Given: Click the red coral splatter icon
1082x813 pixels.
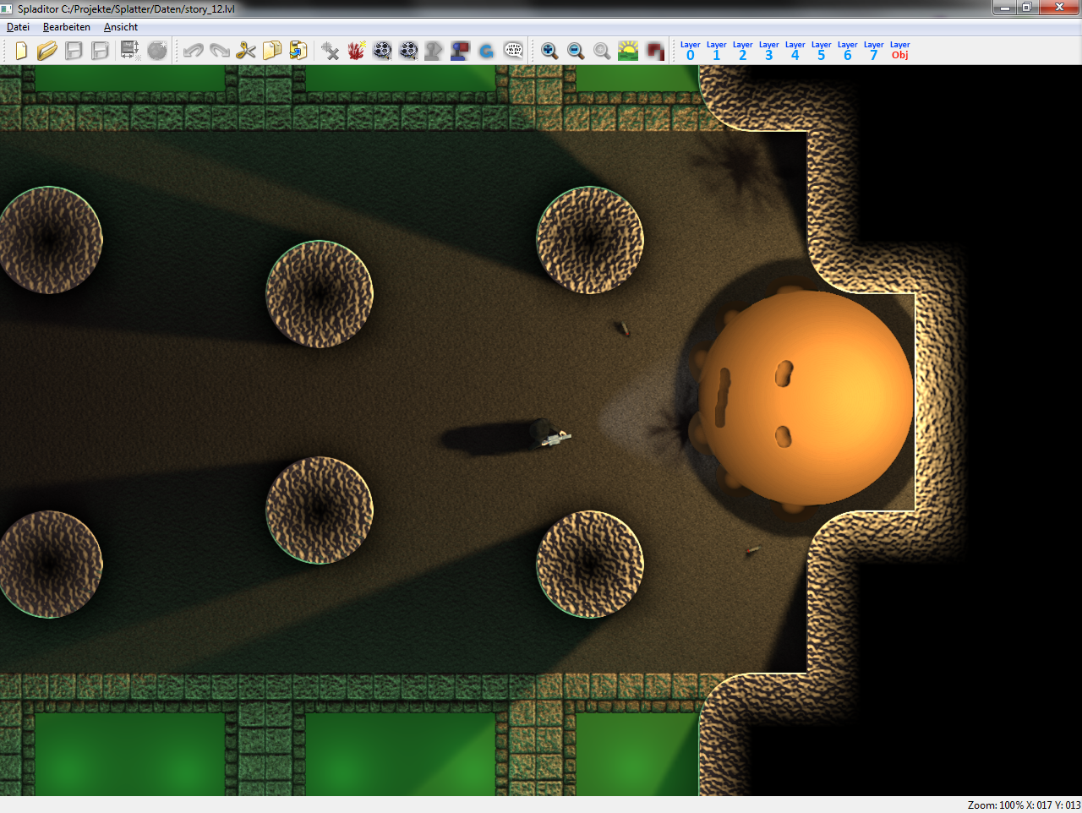Looking at the screenshot, I should pyautogui.click(x=356, y=51).
